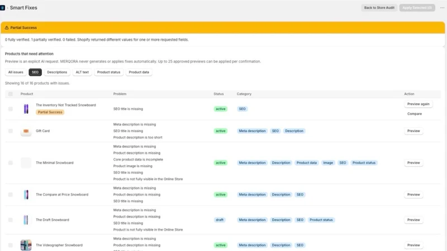Click Product data tag in Minimal Snowboard row

pyautogui.click(x=306, y=163)
